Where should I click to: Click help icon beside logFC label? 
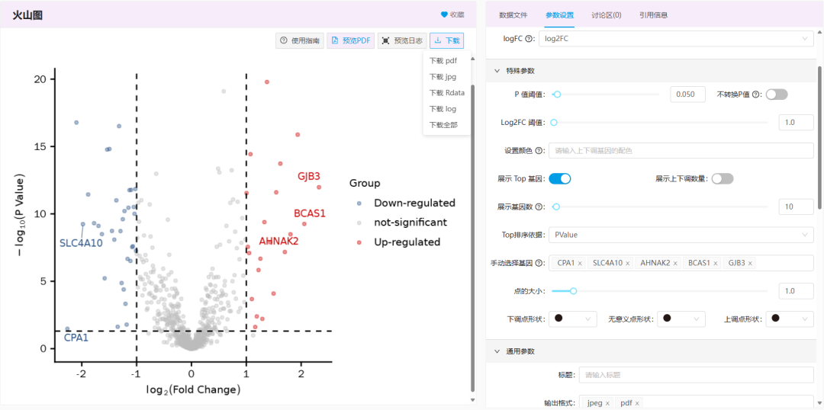click(x=529, y=39)
